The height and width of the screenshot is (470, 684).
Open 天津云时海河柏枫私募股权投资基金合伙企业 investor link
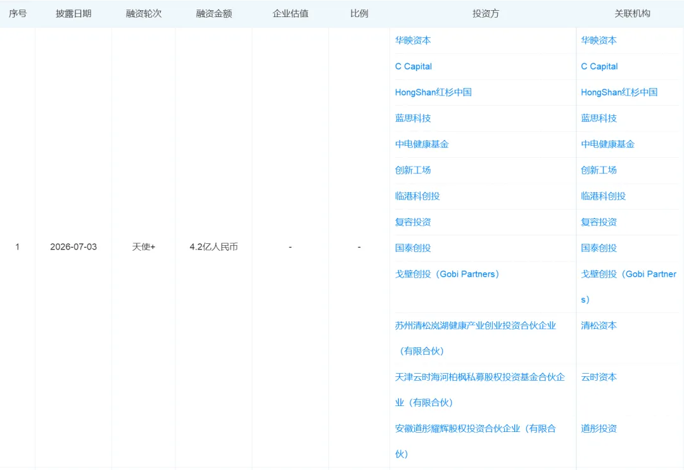pyautogui.click(x=480, y=390)
